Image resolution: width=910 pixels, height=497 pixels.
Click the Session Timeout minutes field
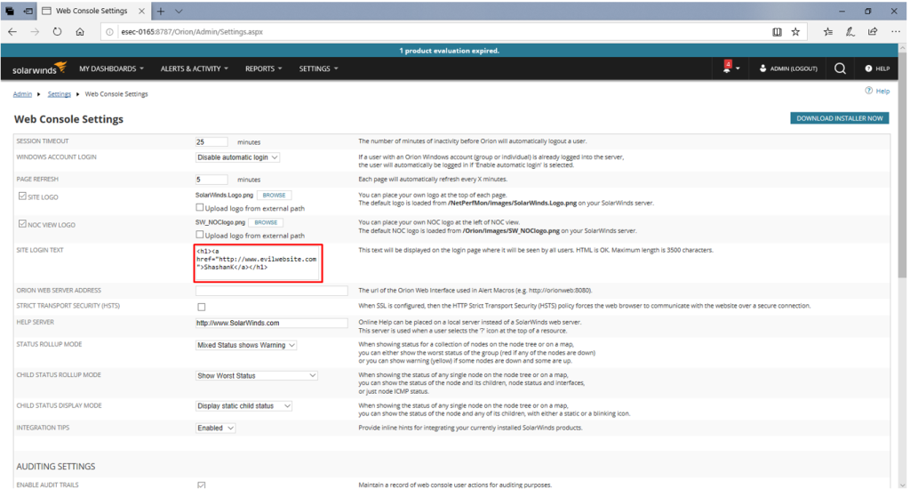[212, 141]
